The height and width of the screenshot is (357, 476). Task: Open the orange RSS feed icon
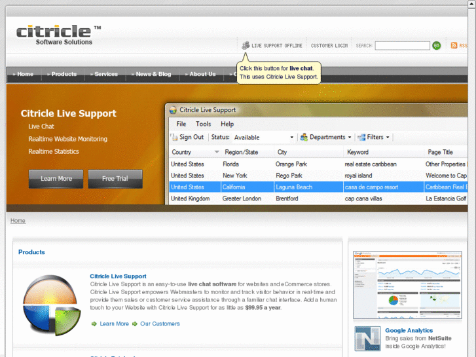click(x=454, y=45)
